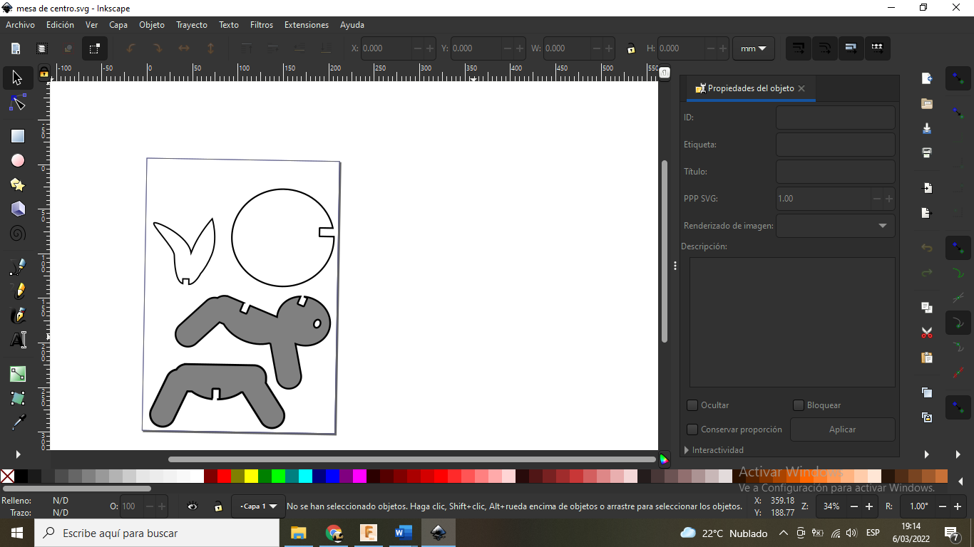Click the ID input field
Viewport: 974px width, 547px height.
[835, 118]
